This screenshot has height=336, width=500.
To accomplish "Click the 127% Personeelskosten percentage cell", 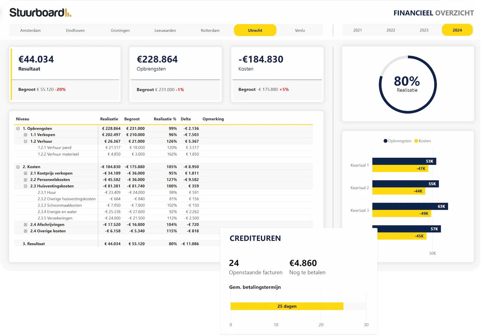I will pyautogui.click(x=172, y=179).
